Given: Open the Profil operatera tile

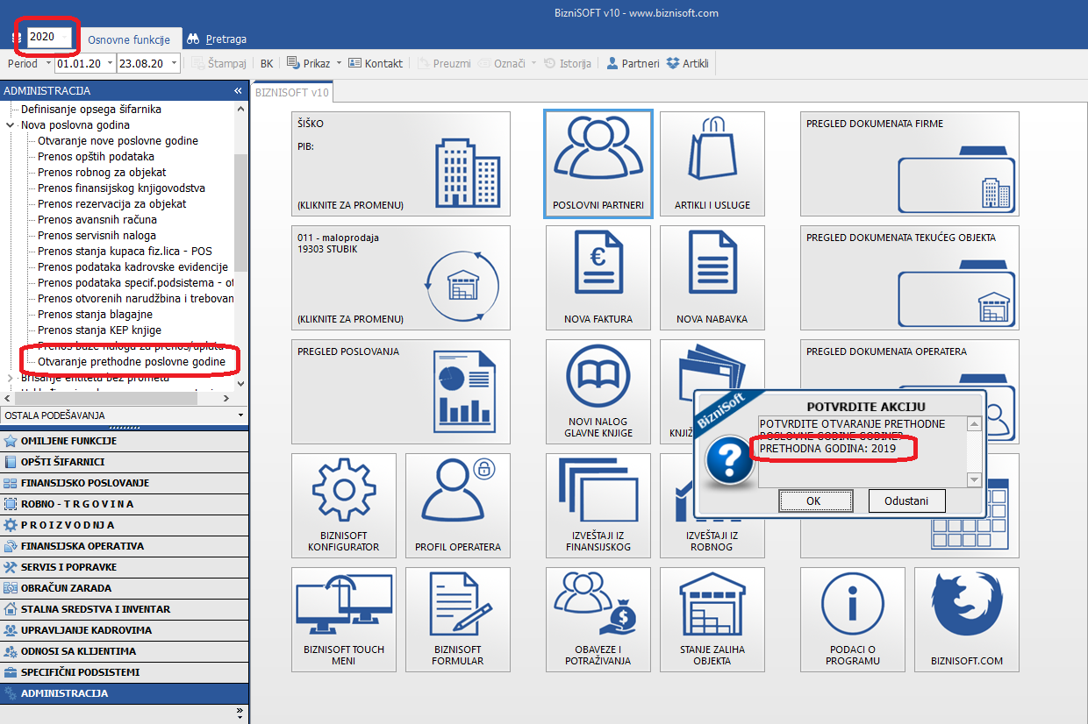Looking at the screenshot, I should click(x=458, y=506).
